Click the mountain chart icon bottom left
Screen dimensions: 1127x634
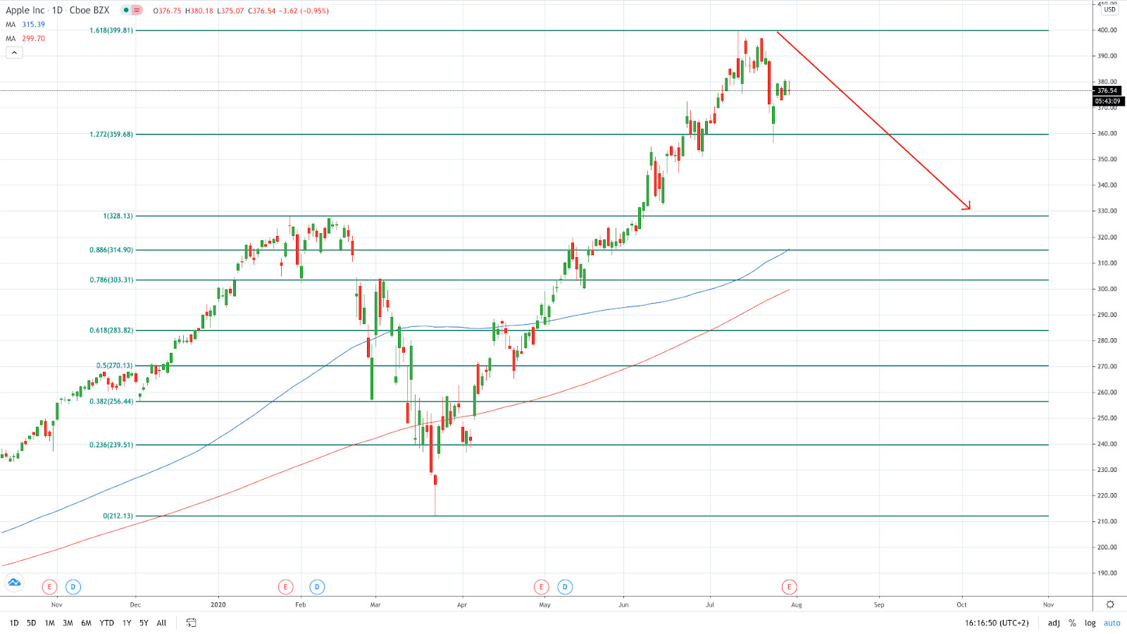[13, 583]
